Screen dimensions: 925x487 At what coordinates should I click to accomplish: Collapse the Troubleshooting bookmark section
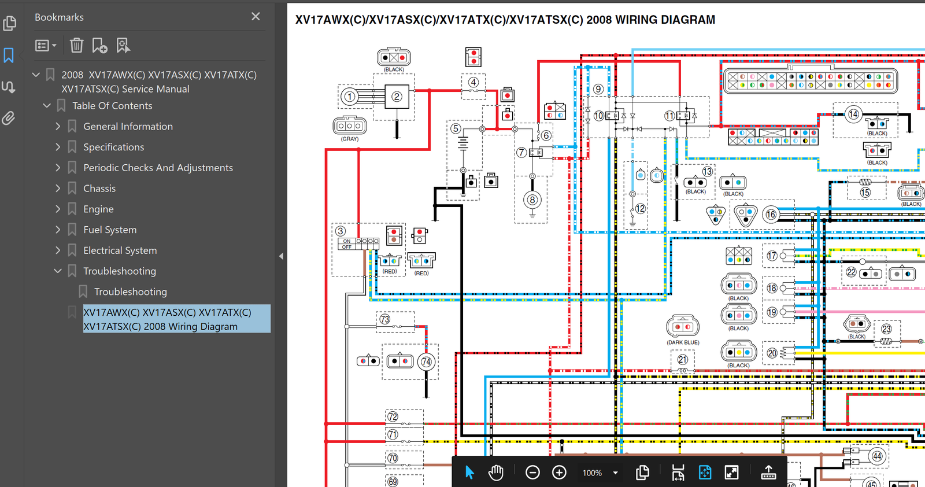click(x=58, y=271)
